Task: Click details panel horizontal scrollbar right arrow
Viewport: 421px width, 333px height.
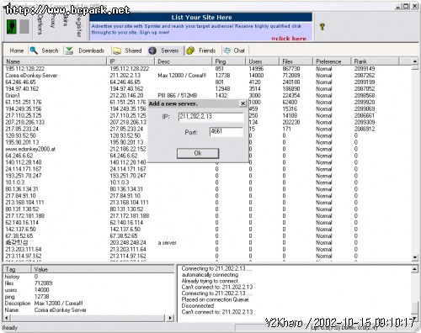Action: [x=170, y=318]
